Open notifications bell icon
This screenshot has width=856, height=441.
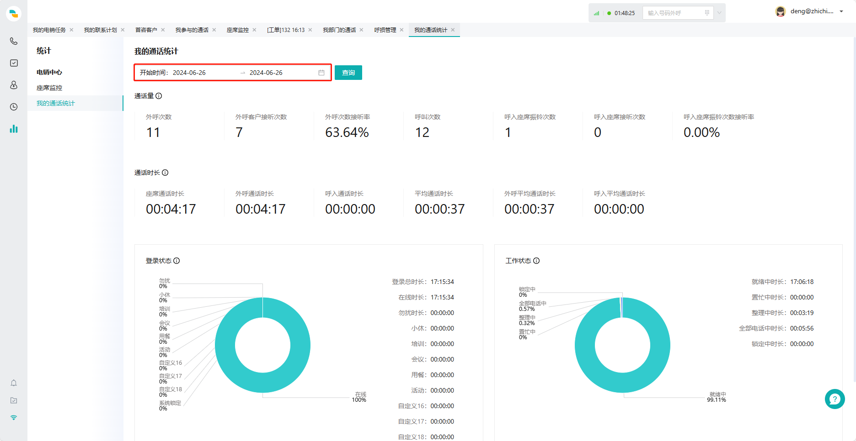[14, 383]
